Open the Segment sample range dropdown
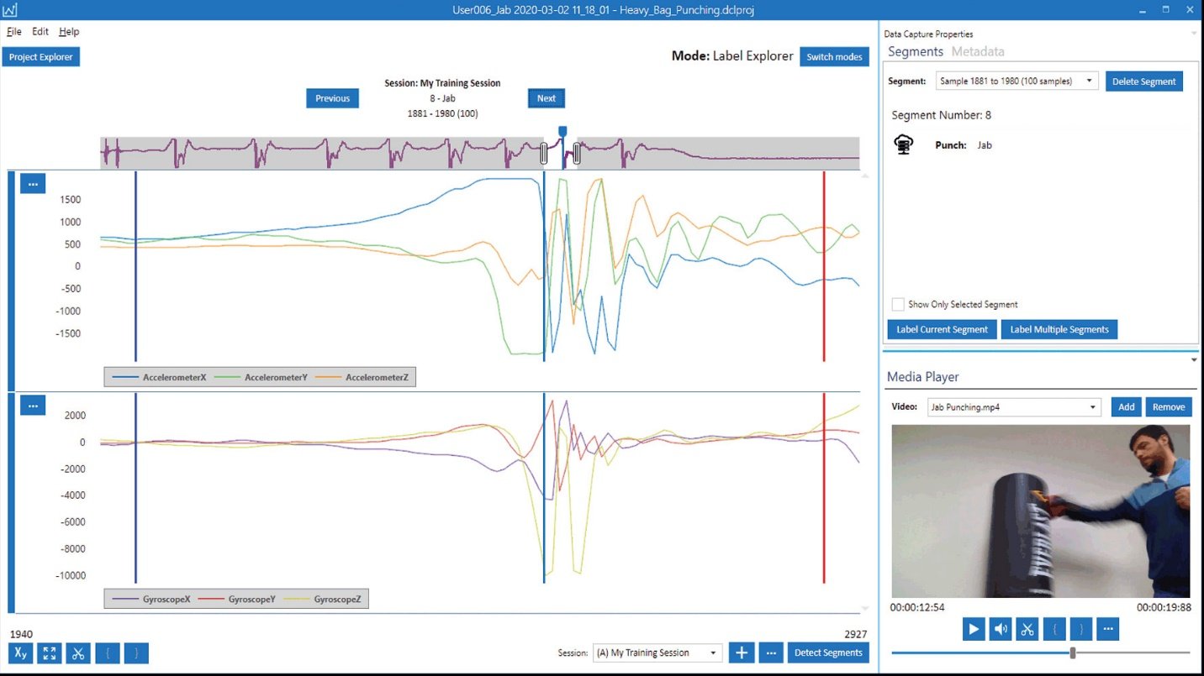The width and height of the screenshot is (1204, 676). coord(1017,81)
